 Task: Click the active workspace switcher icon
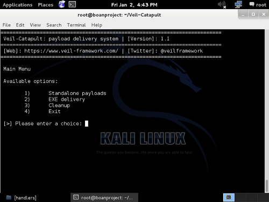[229, 198]
